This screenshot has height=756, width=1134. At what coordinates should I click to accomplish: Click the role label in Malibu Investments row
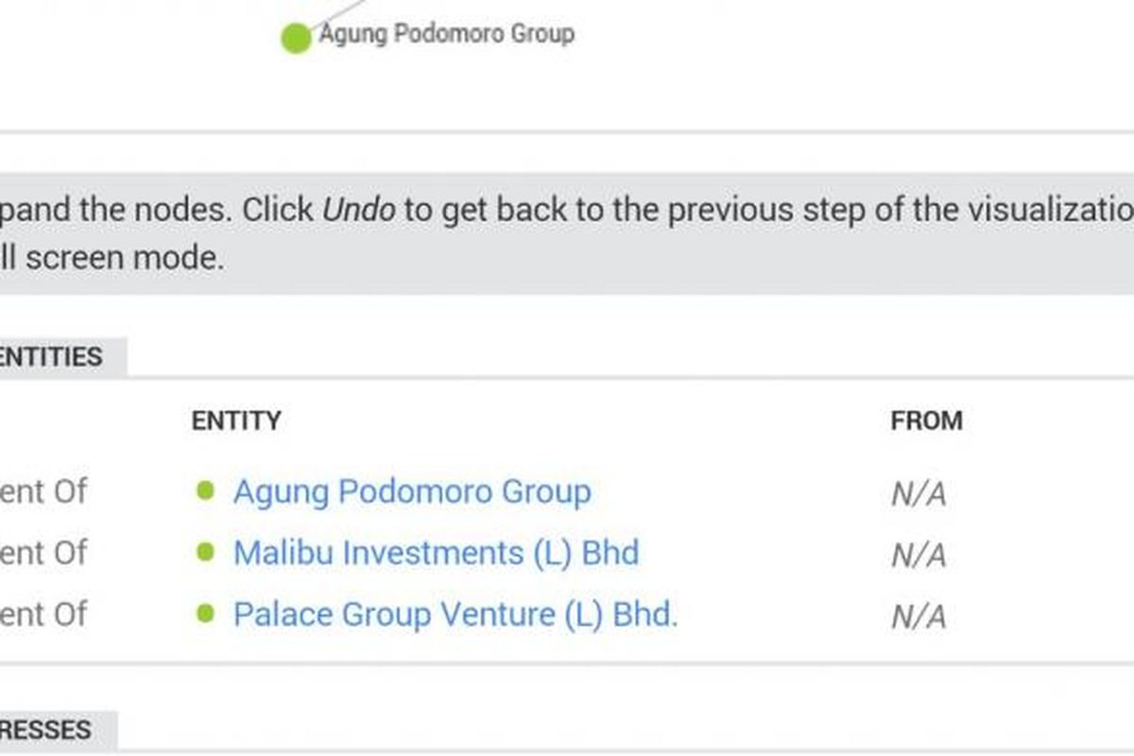(43, 553)
